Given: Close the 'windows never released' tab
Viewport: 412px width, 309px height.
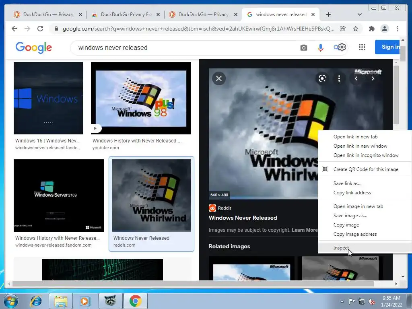Looking at the screenshot, I should (x=313, y=14).
